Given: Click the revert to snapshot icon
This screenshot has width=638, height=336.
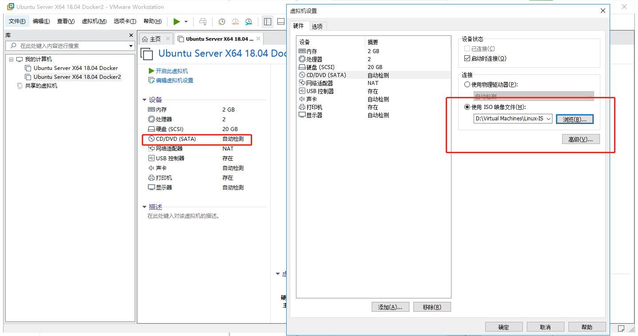Looking at the screenshot, I should tap(235, 22).
